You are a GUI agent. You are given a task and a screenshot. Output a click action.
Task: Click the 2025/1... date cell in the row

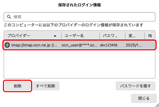point(134,45)
